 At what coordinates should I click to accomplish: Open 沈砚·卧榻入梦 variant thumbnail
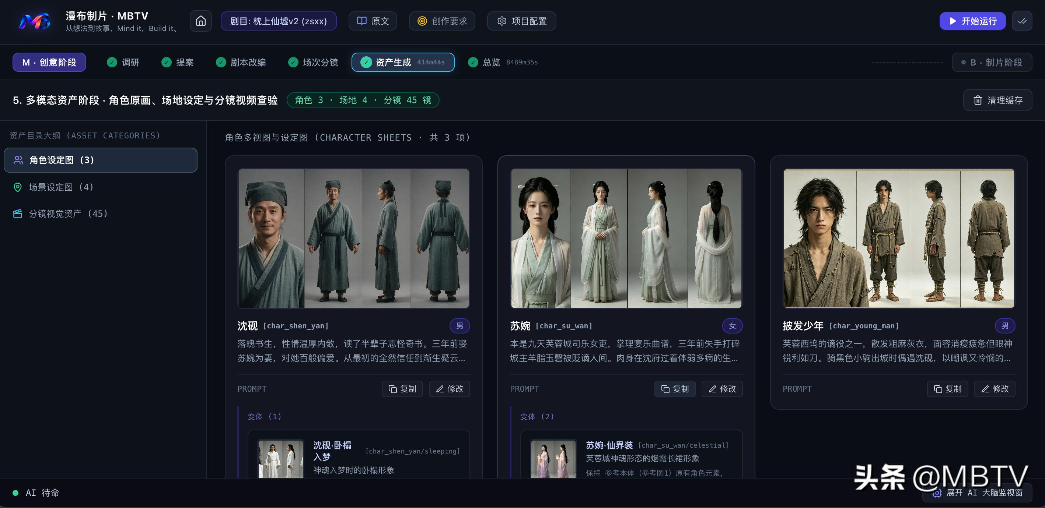[280, 459]
